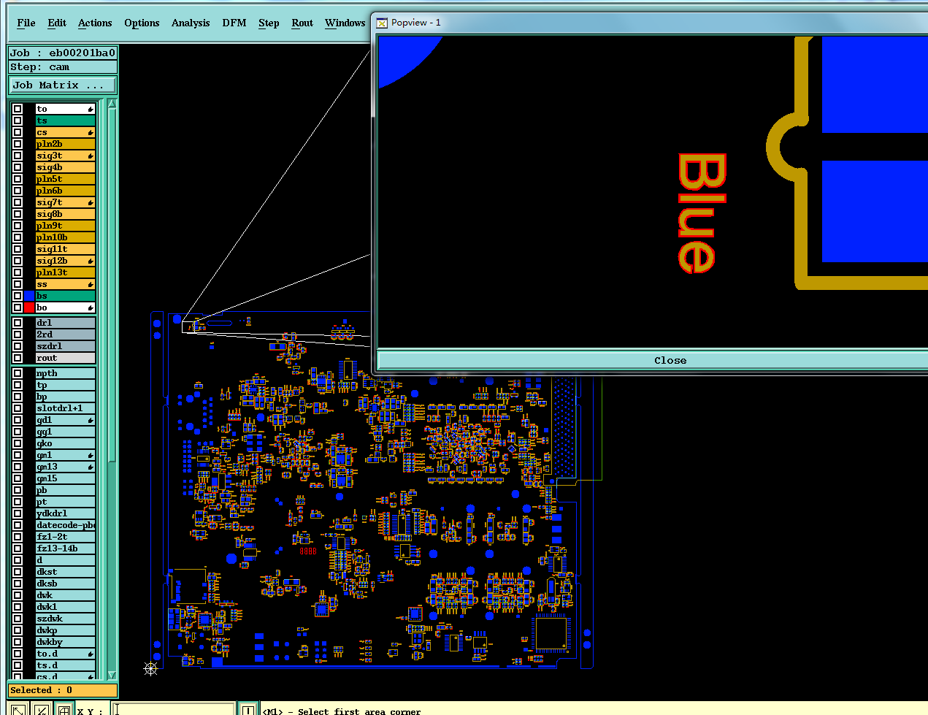Select the sig4b layer row

coord(66,167)
